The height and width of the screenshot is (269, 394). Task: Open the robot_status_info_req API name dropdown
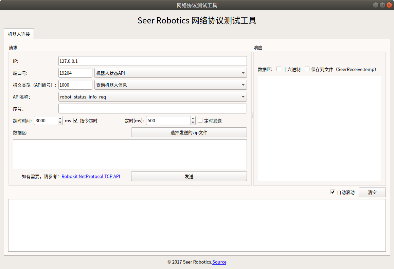153,97
